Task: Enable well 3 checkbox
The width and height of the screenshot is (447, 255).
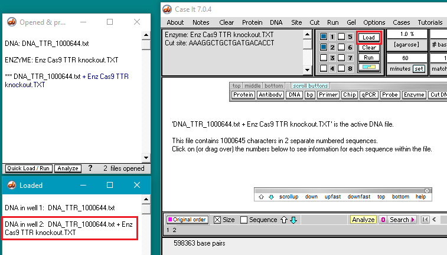Action: click(x=323, y=58)
